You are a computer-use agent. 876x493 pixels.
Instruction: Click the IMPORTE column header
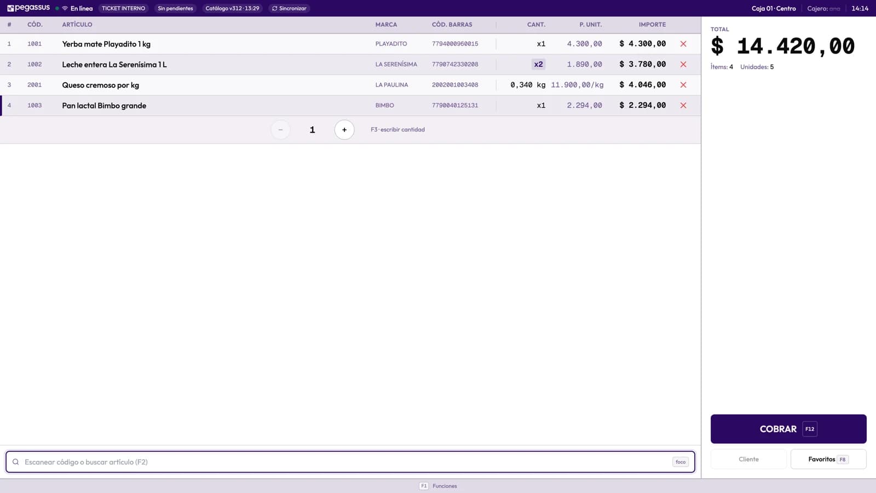coord(653,25)
